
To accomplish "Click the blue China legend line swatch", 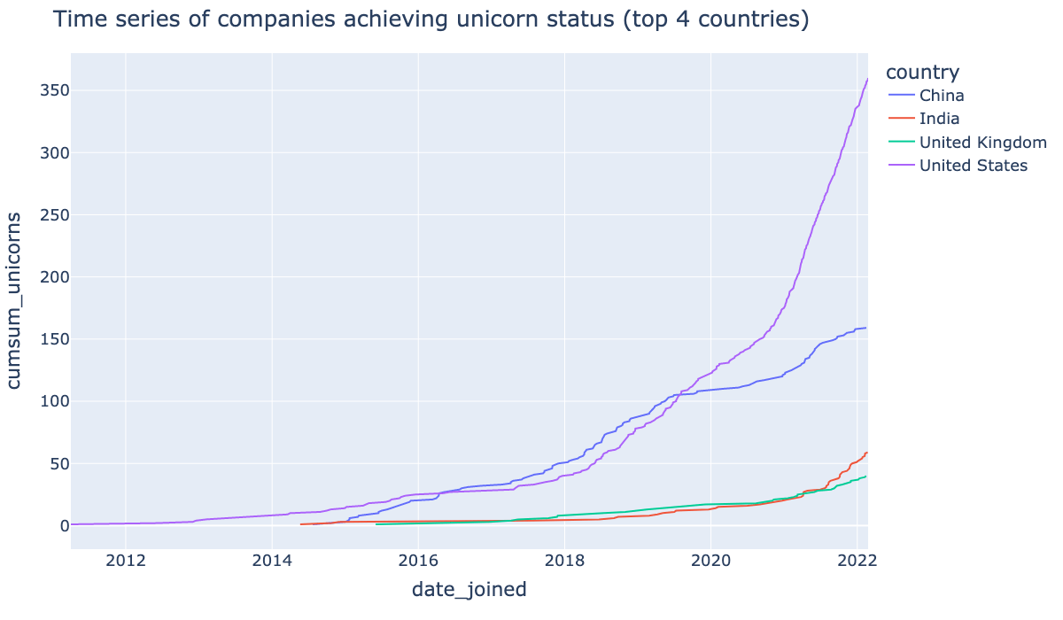I will (900, 96).
